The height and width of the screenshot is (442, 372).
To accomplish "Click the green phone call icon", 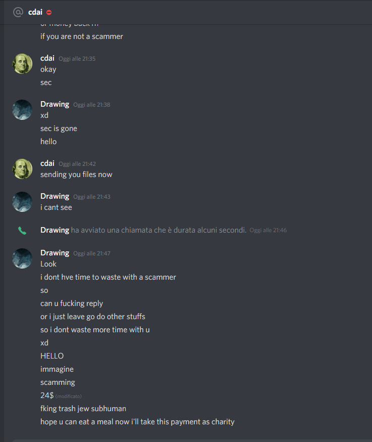I will (22, 231).
